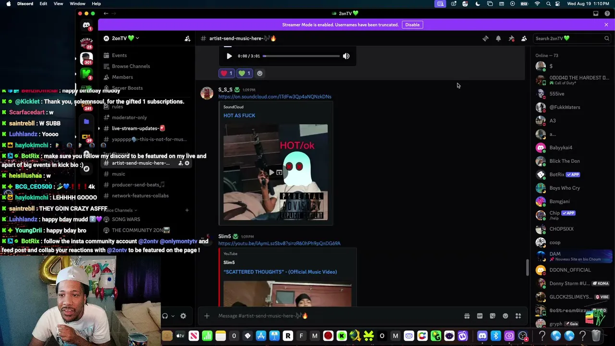
Task: Open Spotlight search in the menu bar
Action: 548,4
